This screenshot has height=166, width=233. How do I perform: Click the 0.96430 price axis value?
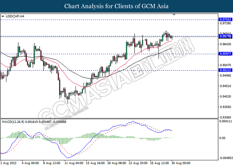click(225, 44)
